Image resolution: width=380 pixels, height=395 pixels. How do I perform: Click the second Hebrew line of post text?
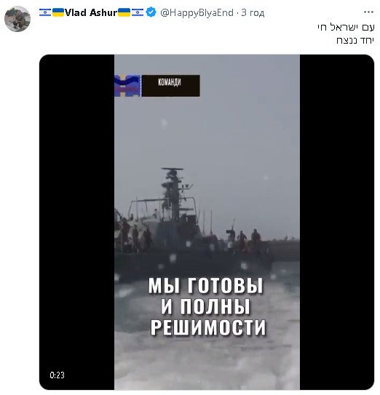click(x=355, y=40)
